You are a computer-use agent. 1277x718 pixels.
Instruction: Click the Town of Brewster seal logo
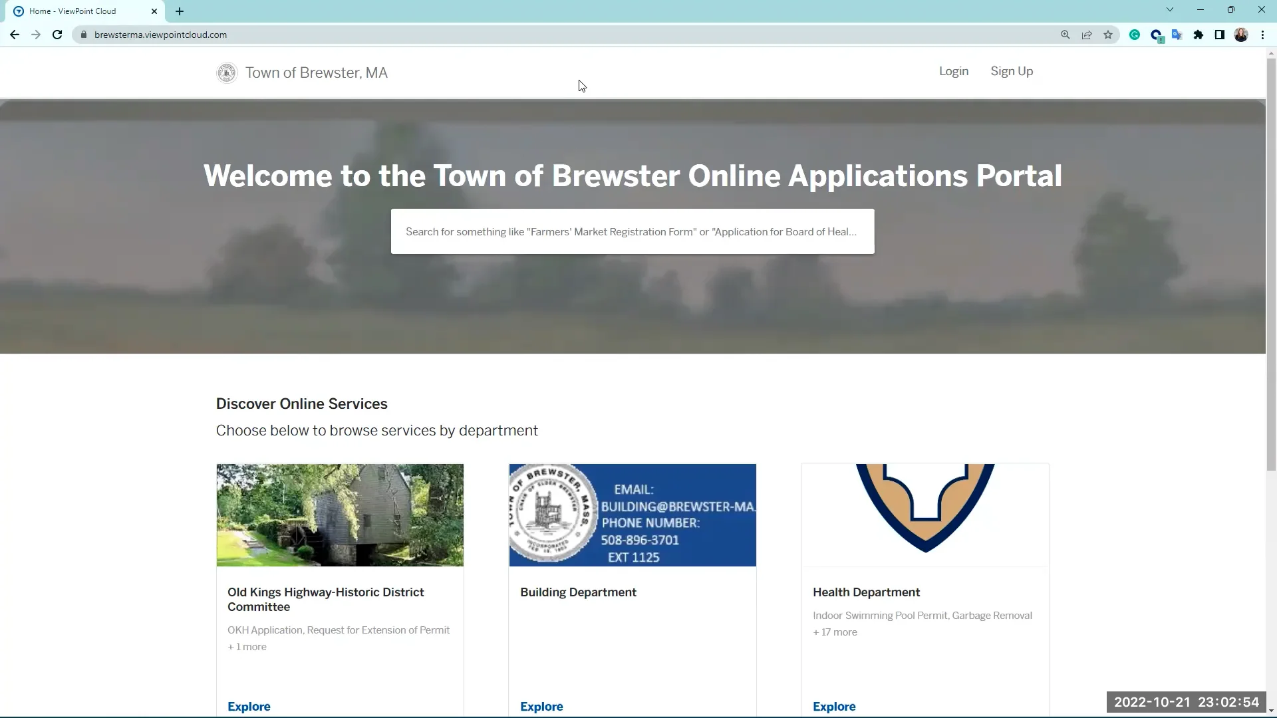coord(227,72)
